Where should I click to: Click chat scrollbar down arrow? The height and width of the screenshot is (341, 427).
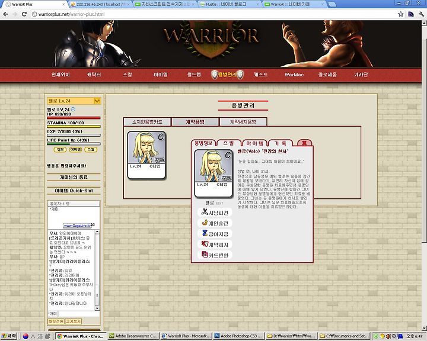click(97, 308)
